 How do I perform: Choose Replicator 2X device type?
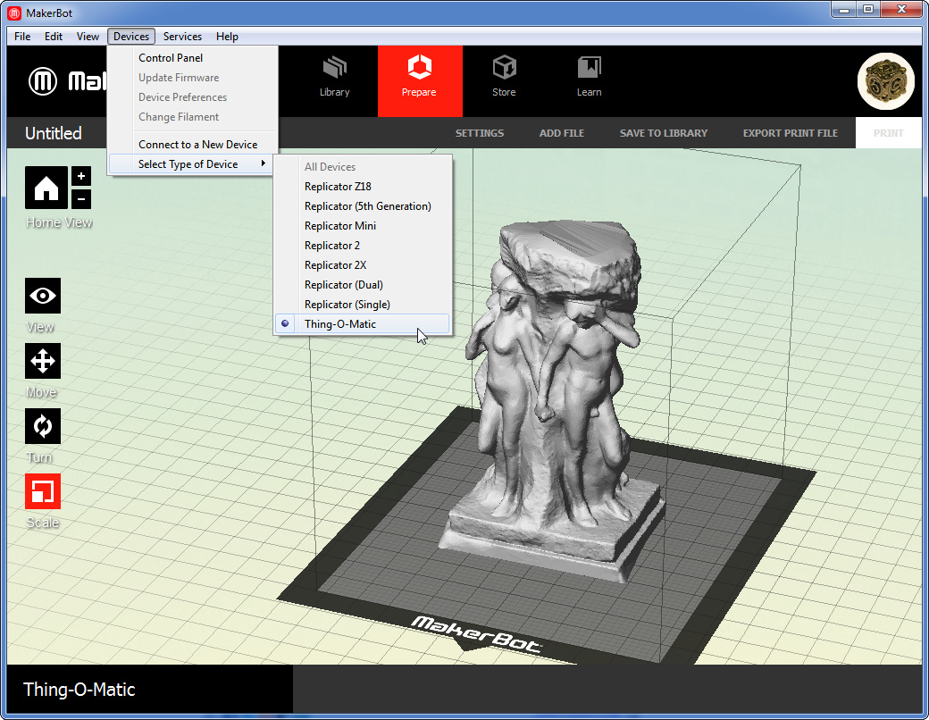point(335,265)
